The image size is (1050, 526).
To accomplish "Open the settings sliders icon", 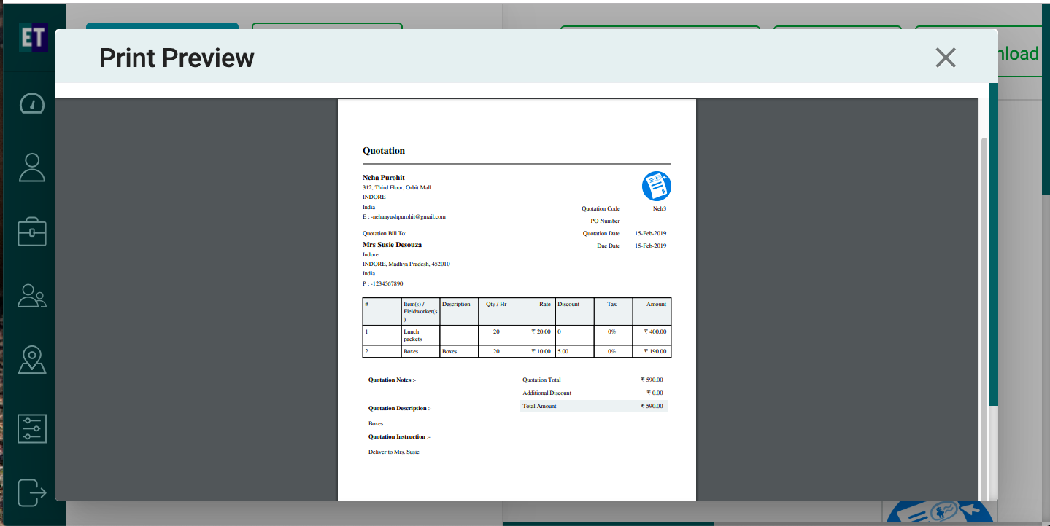I will click(x=32, y=428).
